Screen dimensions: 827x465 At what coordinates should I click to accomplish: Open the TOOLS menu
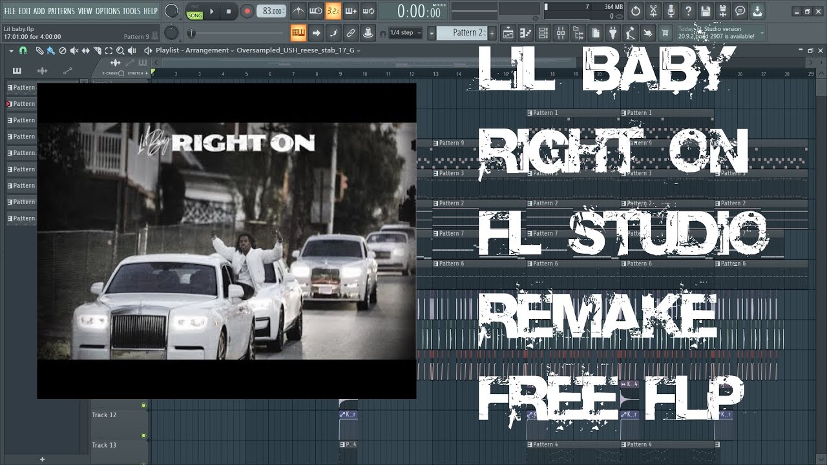131,11
